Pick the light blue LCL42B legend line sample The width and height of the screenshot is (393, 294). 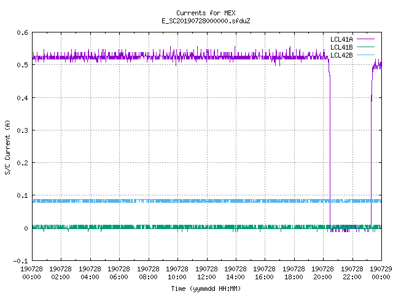365,55
